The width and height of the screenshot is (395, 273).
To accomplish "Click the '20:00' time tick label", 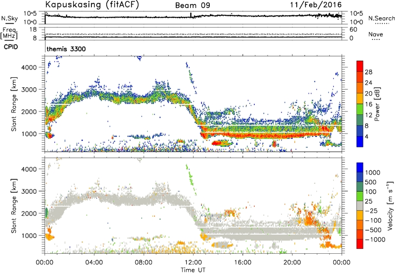I will tap(292, 263).
